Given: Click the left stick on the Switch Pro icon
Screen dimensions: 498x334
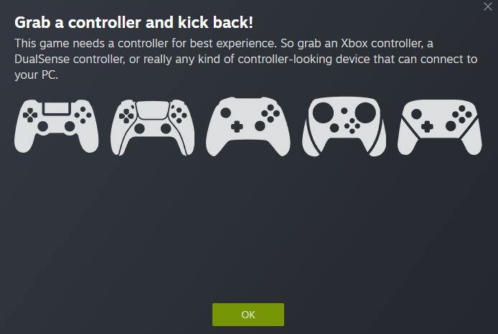Looking at the screenshot, I should click(416, 114).
